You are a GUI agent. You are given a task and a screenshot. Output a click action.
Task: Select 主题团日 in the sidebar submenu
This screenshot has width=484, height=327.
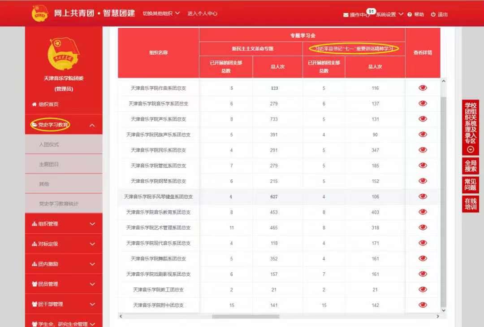[49, 164]
